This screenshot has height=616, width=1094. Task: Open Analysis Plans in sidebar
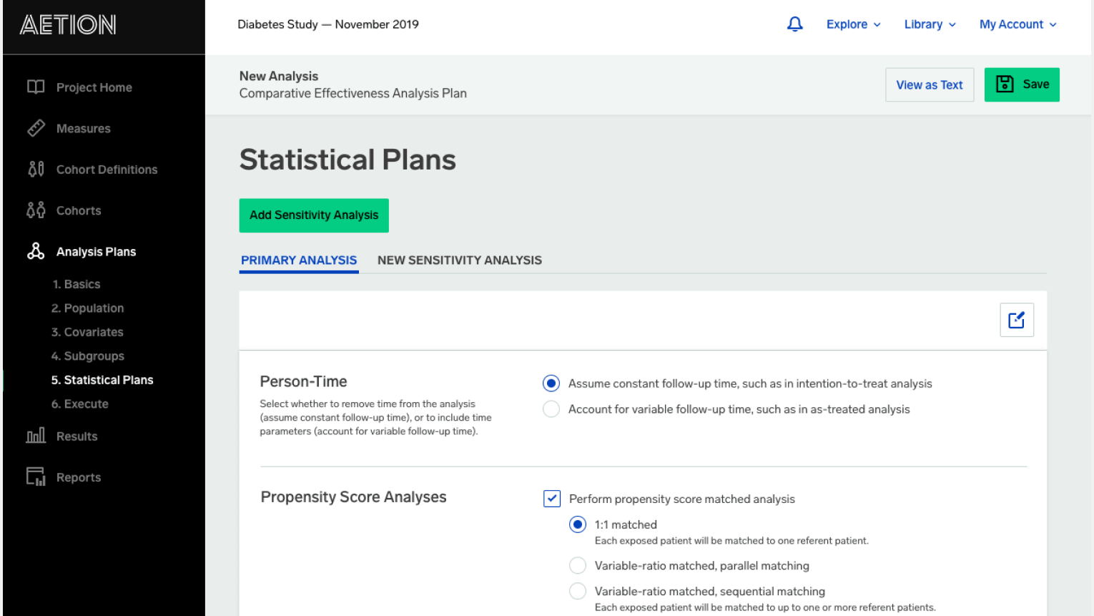96,252
